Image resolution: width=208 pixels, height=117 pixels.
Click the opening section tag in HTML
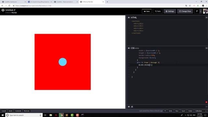136,21
